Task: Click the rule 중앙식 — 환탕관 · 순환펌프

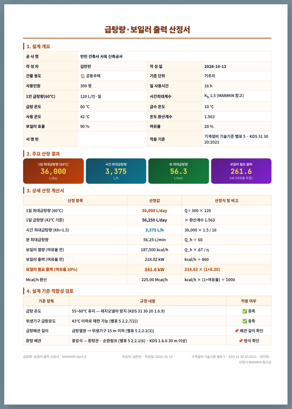Action: (129, 341)
